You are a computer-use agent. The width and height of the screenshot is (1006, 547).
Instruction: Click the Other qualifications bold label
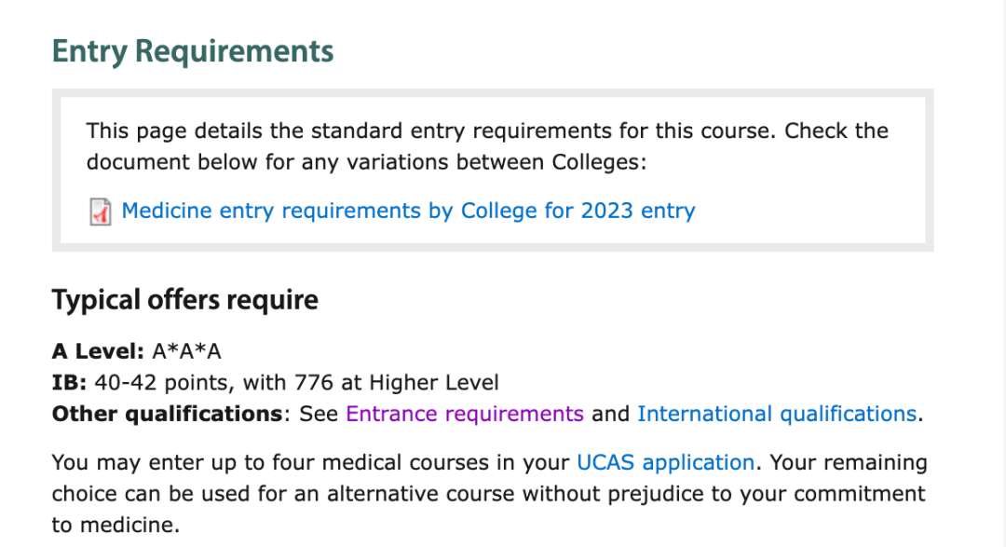point(167,414)
